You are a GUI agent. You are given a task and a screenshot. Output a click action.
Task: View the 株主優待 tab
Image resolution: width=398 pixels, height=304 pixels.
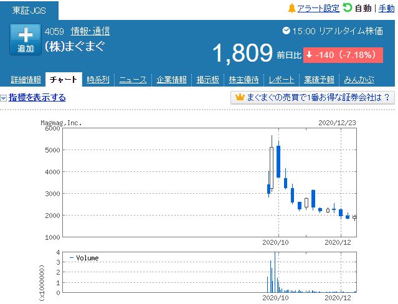point(244,80)
